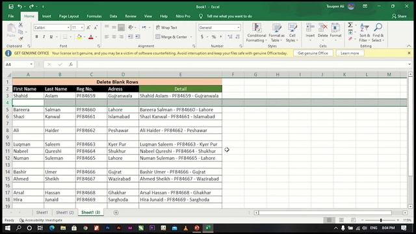Open the File menu

[11, 16]
